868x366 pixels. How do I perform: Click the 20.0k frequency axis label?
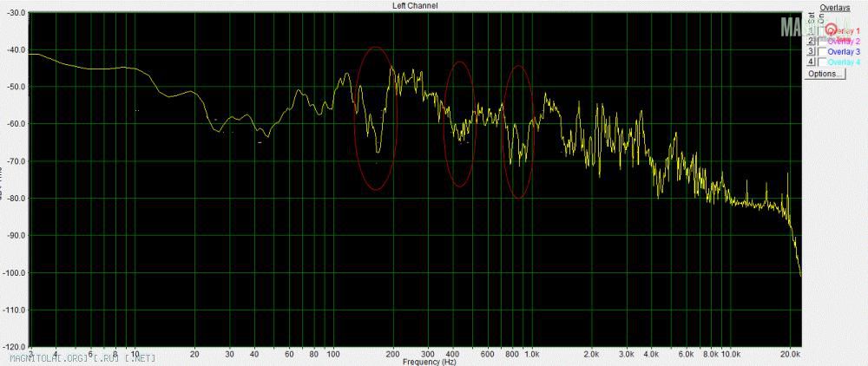click(791, 353)
